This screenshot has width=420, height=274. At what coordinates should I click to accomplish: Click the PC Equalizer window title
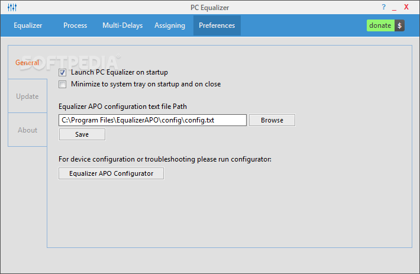[210, 8]
